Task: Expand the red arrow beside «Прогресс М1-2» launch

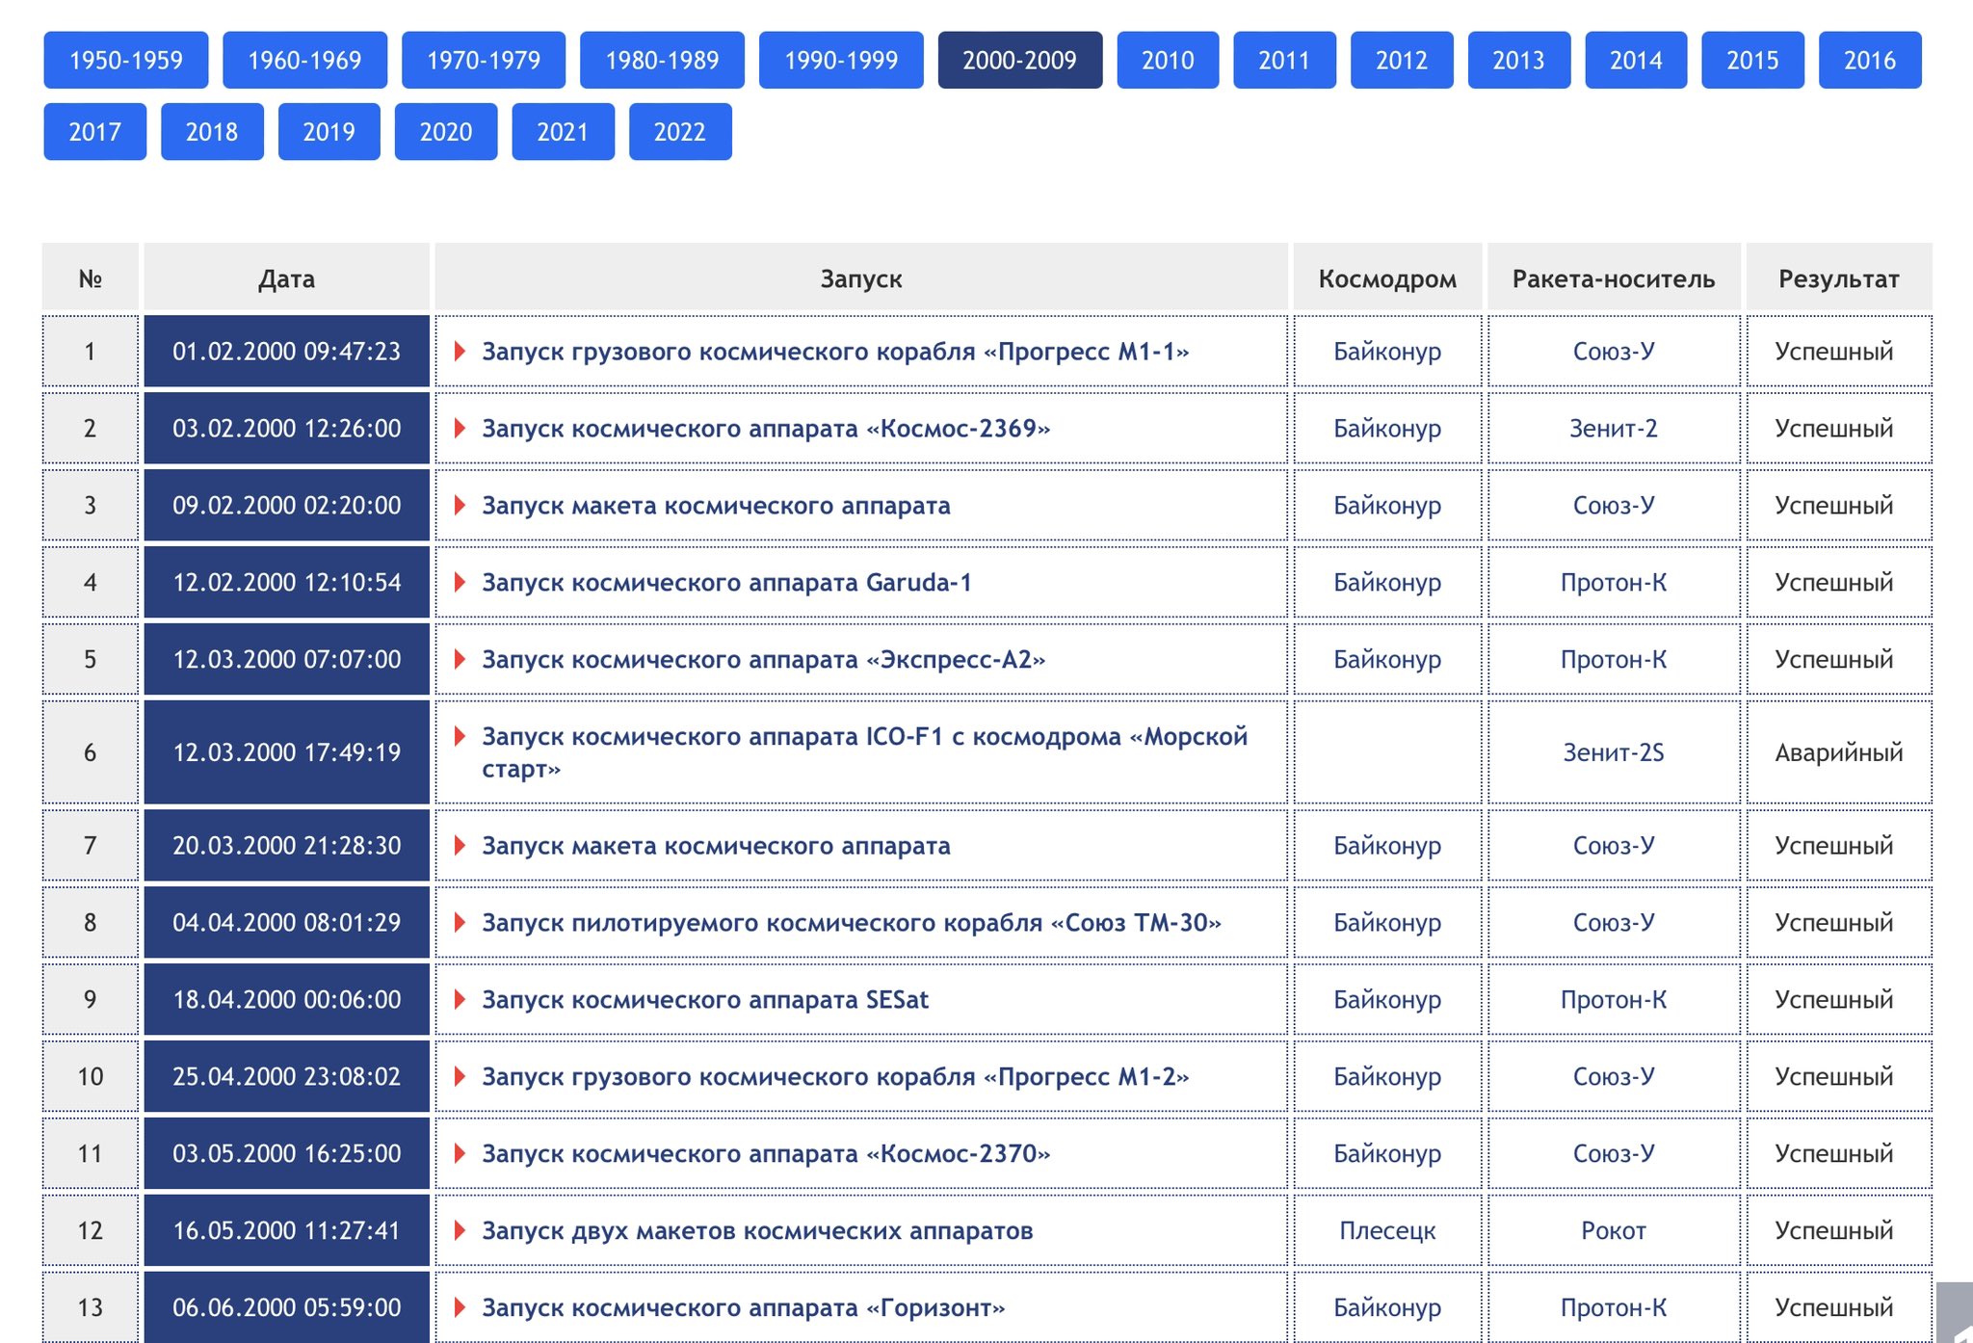Action: [460, 1077]
